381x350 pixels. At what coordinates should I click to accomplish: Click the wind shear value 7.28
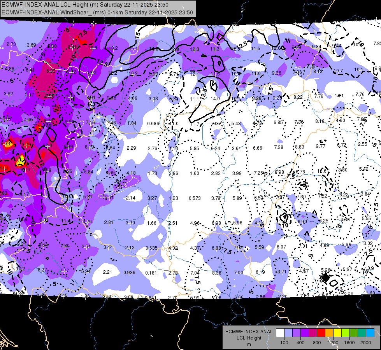[x=279, y=147]
